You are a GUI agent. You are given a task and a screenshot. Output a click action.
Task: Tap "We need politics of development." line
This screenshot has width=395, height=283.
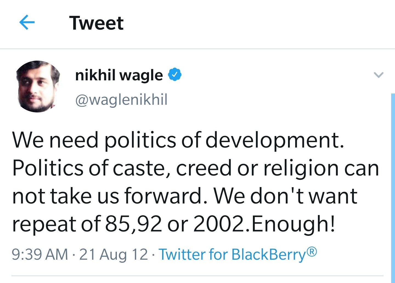(178, 140)
